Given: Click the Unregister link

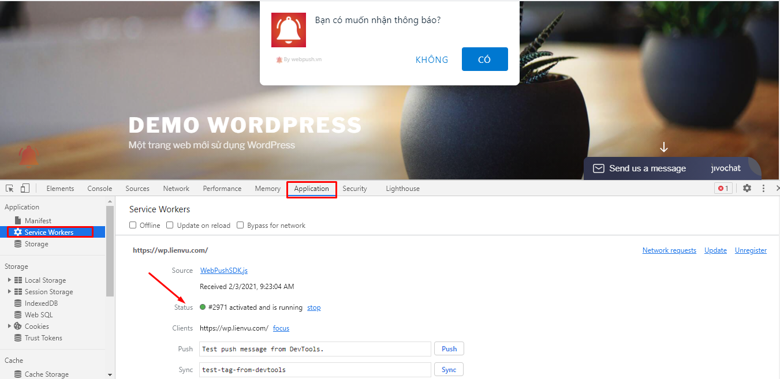Looking at the screenshot, I should point(751,250).
